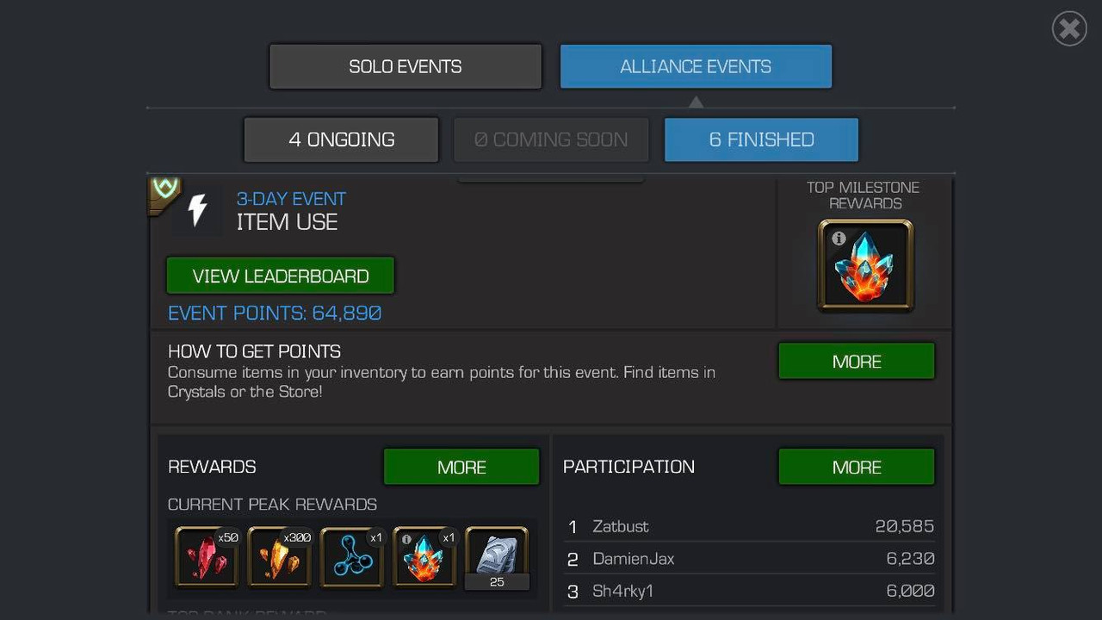
Task: Close the events screen with X icon
Action: coord(1069,29)
